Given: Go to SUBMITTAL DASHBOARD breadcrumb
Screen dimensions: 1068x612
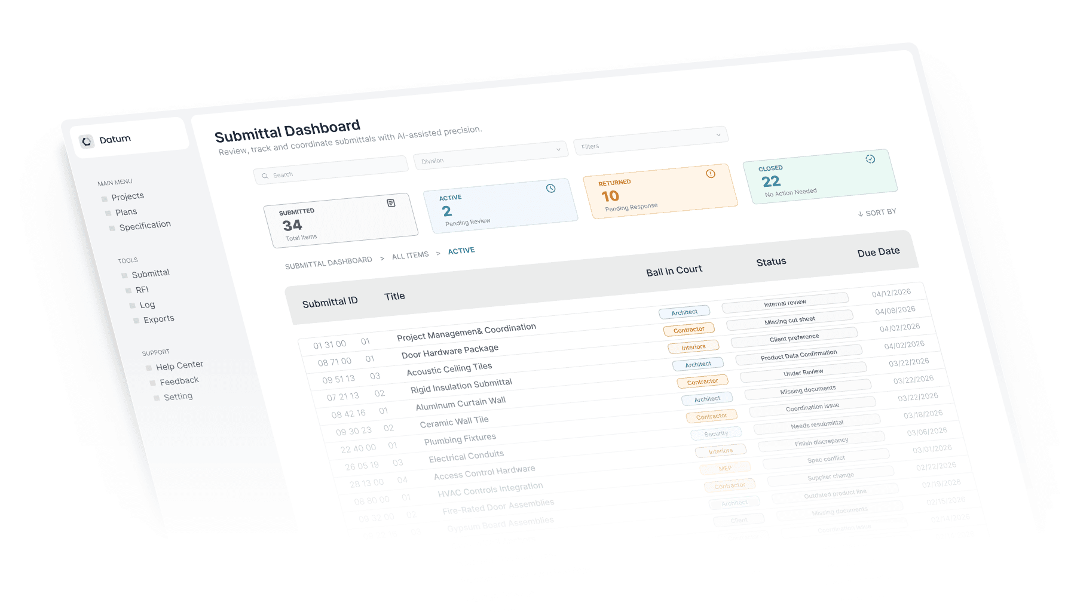Looking at the screenshot, I should pos(329,263).
